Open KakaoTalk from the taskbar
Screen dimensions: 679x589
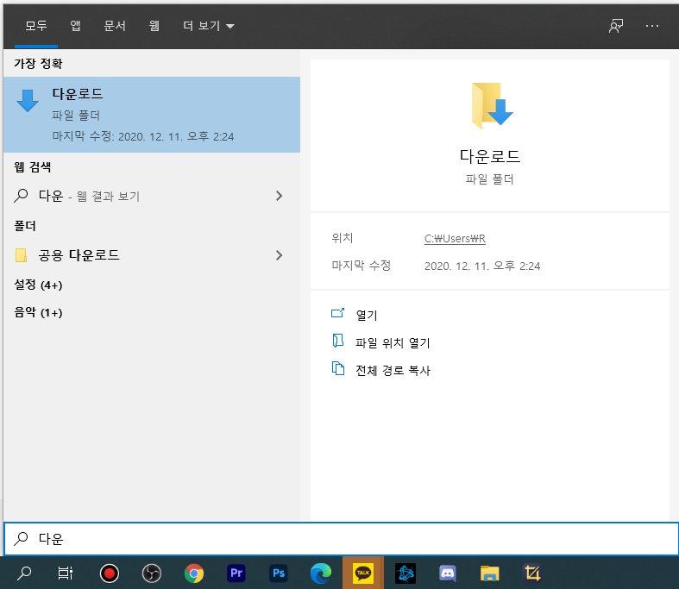click(363, 573)
